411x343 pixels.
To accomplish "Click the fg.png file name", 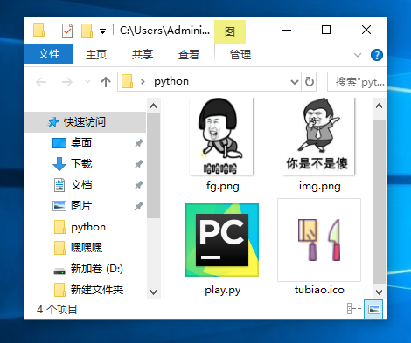I will point(223,186).
